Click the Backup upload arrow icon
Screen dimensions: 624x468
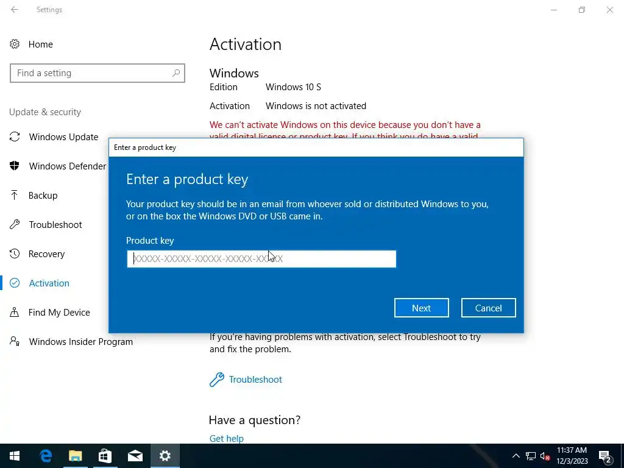coord(15,195)
